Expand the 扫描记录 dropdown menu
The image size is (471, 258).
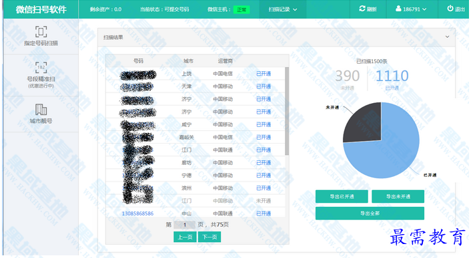(x=283, y=9)
